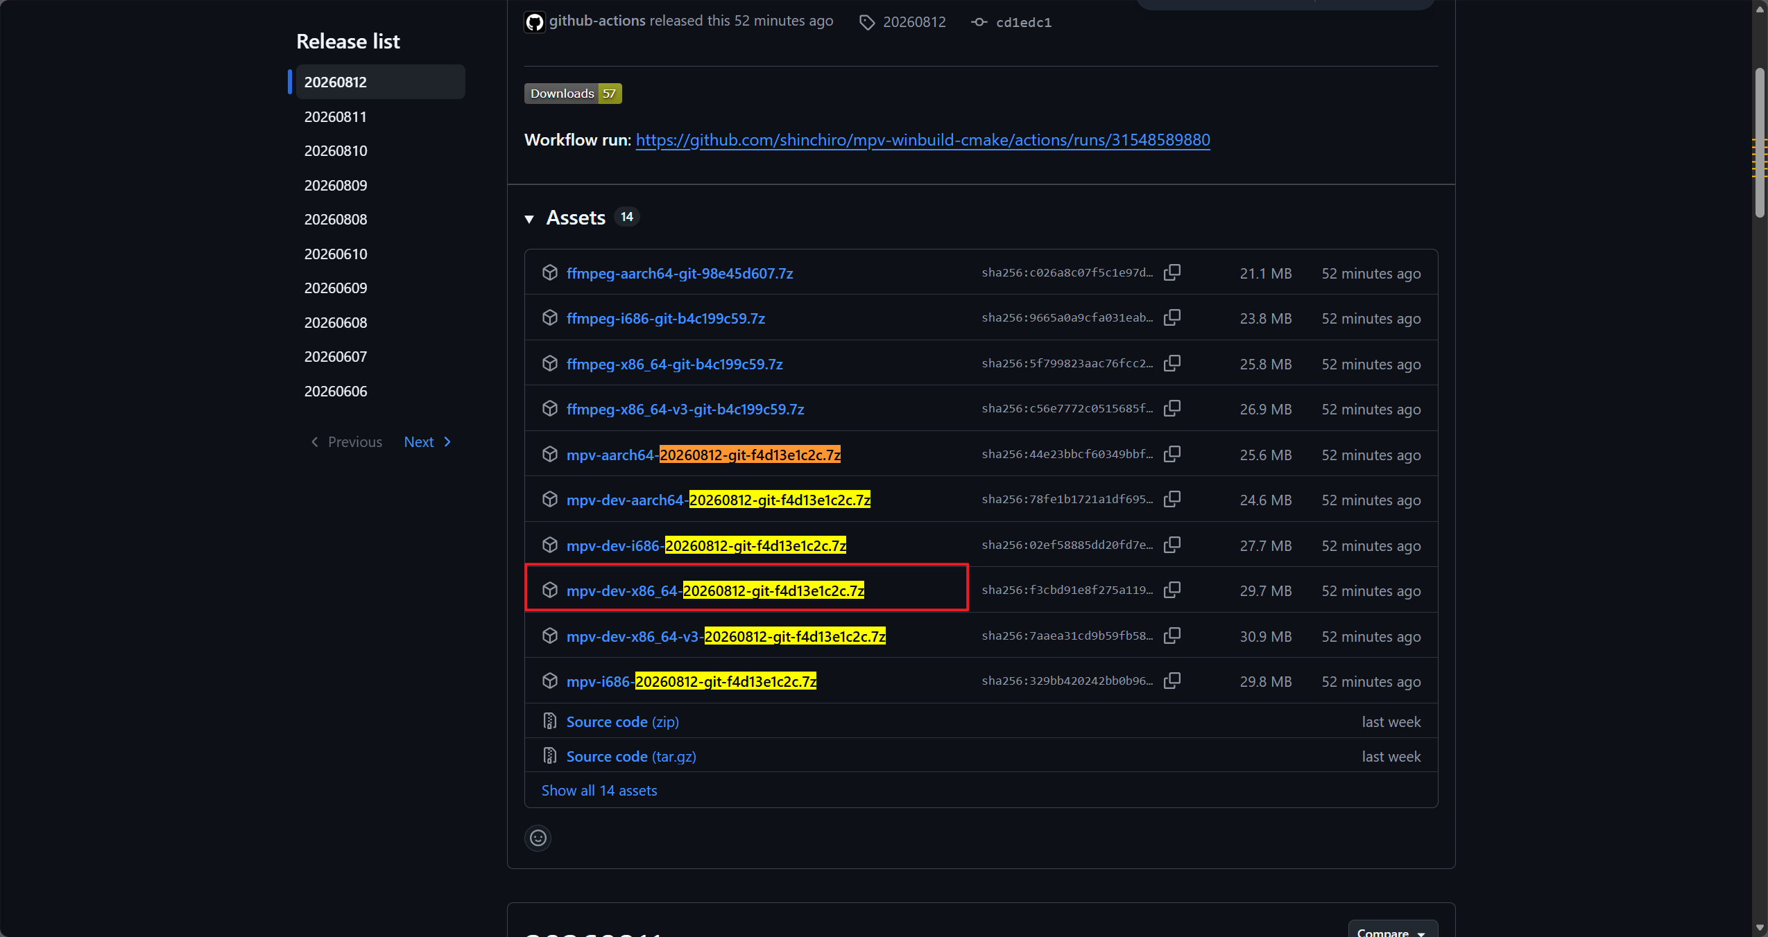The width and height of the screenshot is (1768, 937).
Task: Click the '29.7 MB' size text
Action: [1266, 591]
